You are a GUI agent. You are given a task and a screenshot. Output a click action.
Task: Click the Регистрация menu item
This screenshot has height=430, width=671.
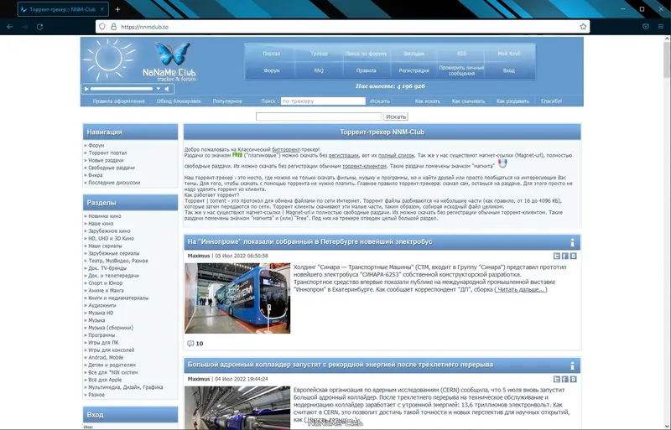[x=414, y=70]
